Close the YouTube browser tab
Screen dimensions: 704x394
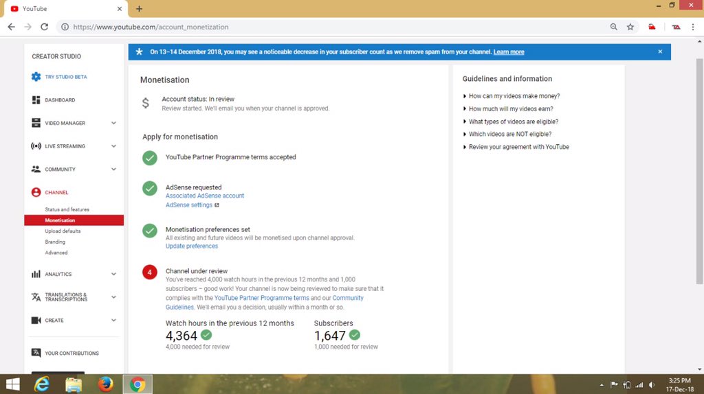pyautogui.click(x=120, y=9)
